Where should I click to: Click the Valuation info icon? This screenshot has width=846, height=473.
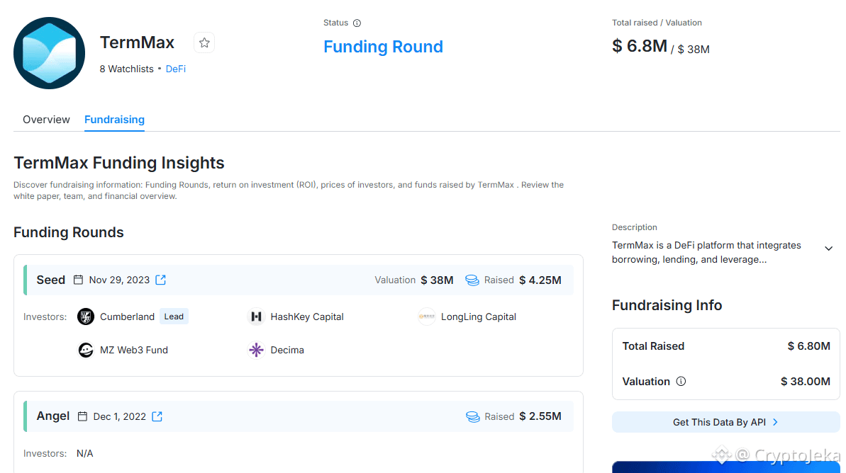(x=681, y=382)
